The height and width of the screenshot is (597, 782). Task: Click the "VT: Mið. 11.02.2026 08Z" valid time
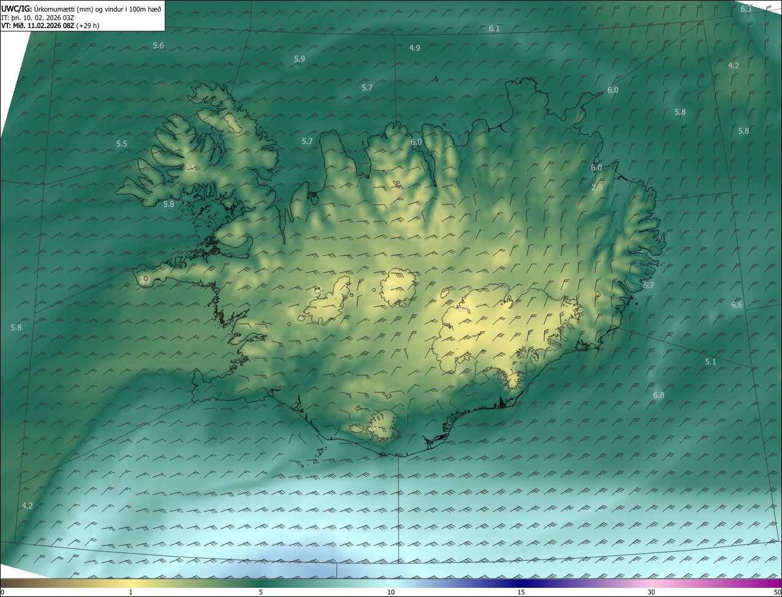coord(38,26)
